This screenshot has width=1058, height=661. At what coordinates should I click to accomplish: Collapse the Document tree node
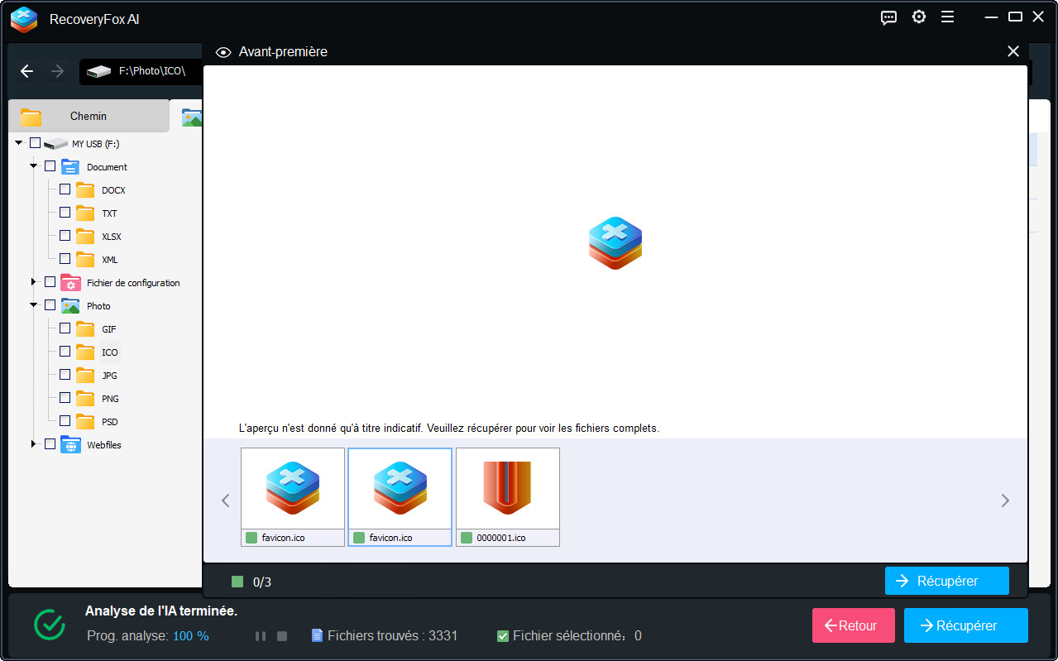click(x=34, y=166)
